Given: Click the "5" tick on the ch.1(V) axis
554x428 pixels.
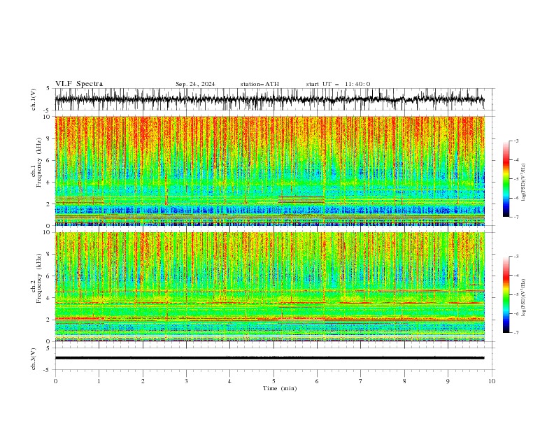Looking at the screenshot, I should pyautogui.click(x=48, y=89).
